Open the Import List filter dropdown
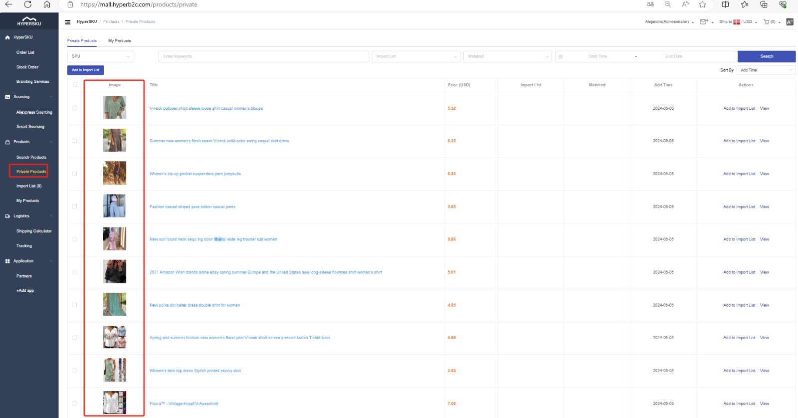 coord(416,56)
